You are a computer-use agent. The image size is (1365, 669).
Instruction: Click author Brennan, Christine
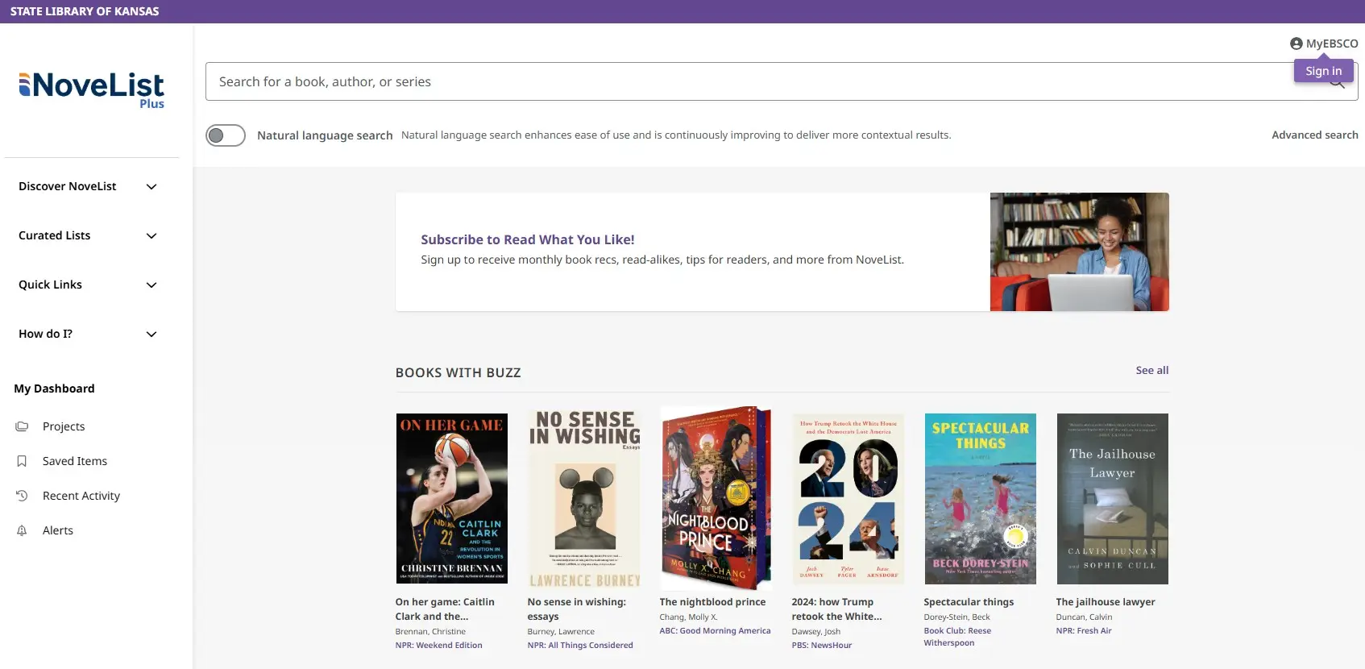(430, 632)
